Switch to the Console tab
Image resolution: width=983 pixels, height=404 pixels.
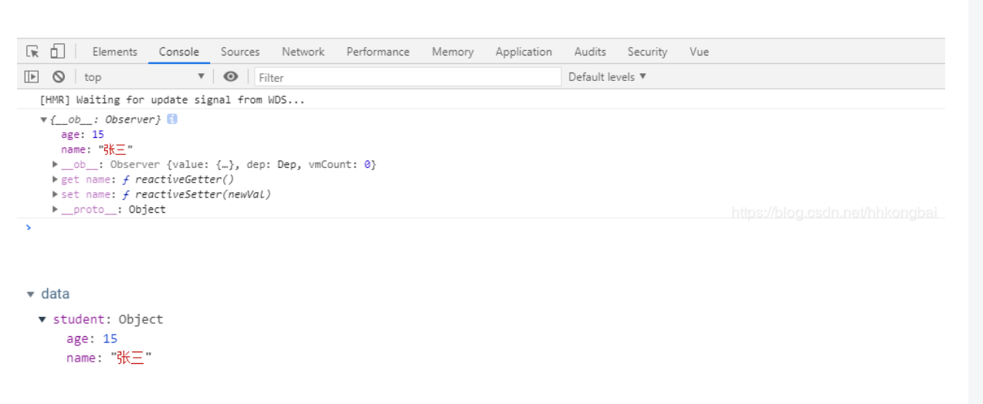(179, 52)
